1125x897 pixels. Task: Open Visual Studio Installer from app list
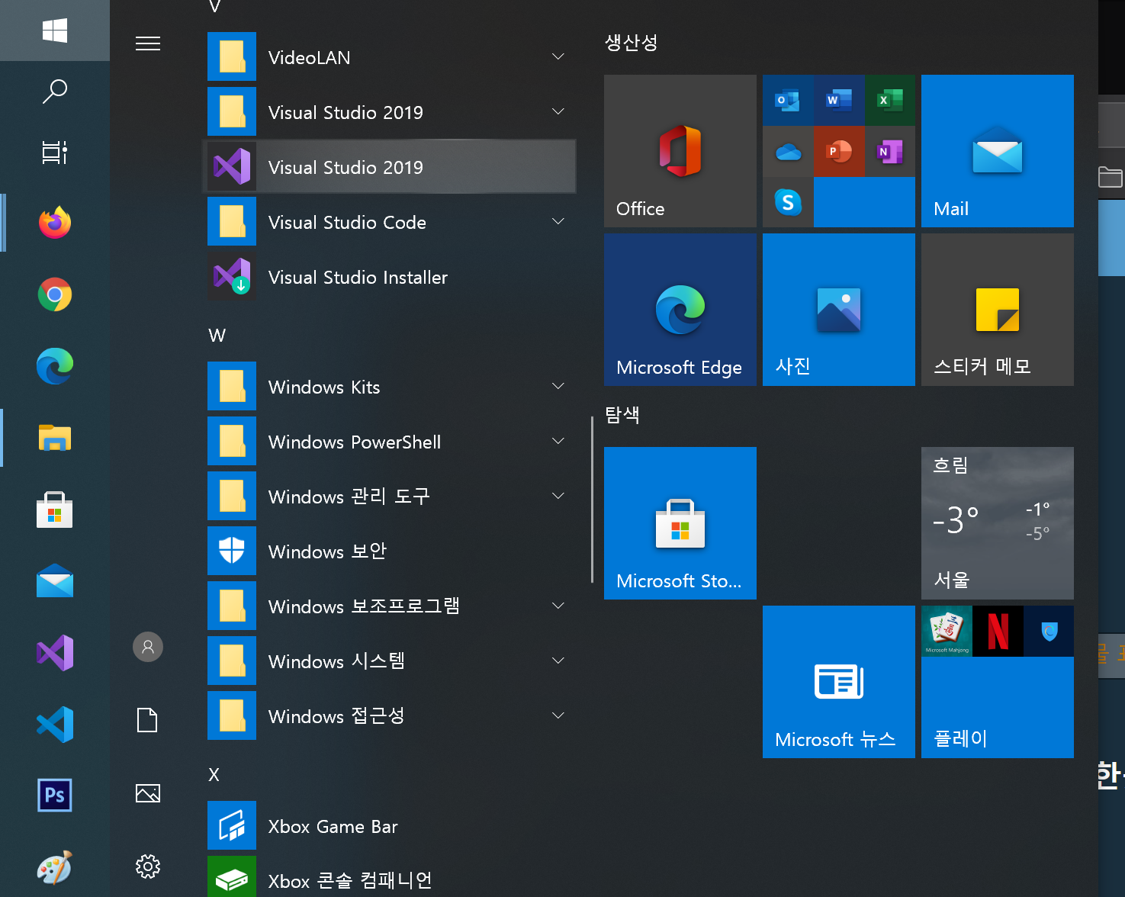click(x=389, y=277)
